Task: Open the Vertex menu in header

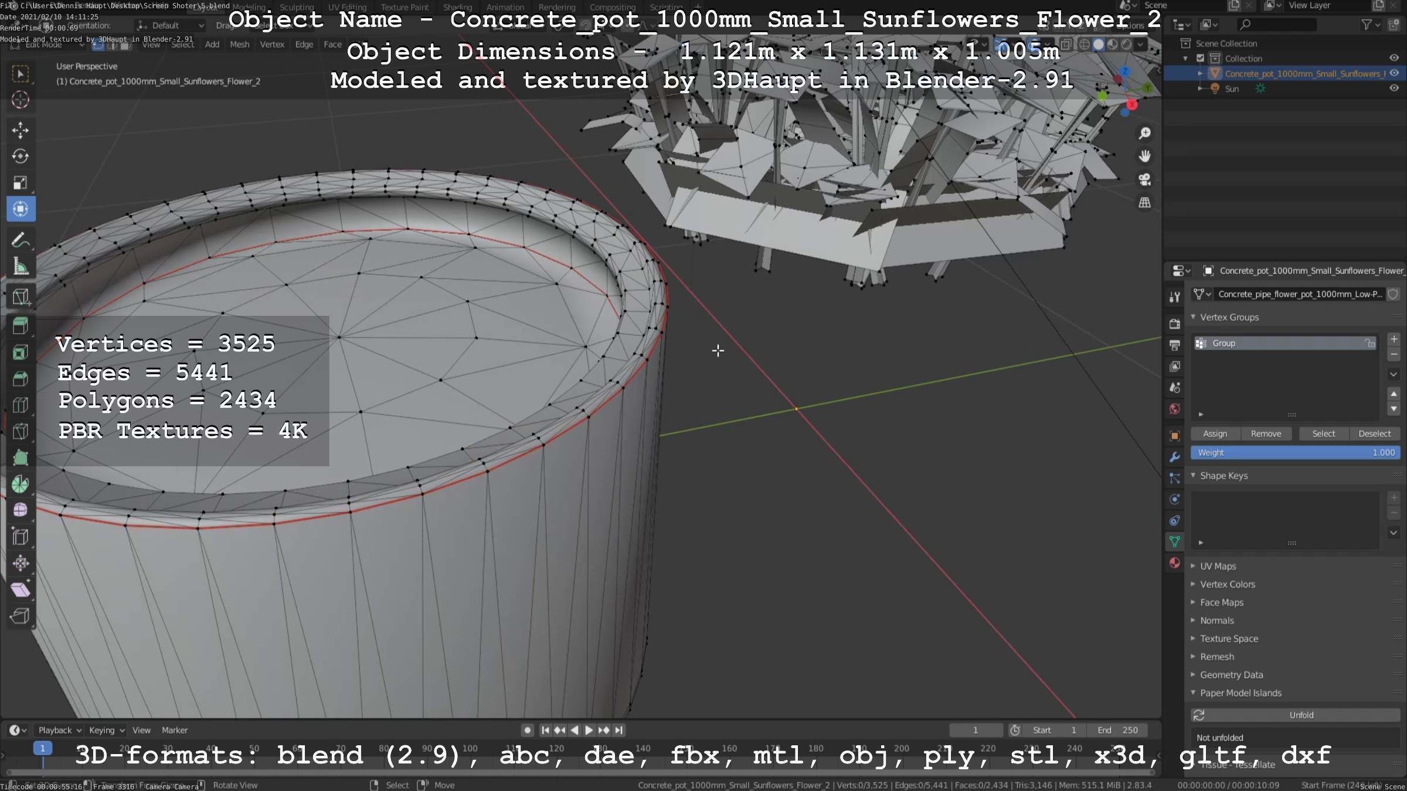Action: 272,45
